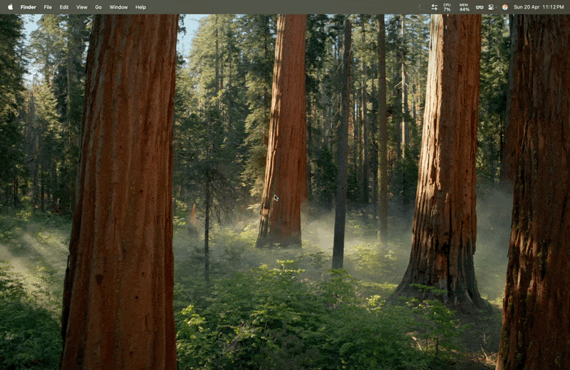Open the Finder menu

[x=28, y=7]
